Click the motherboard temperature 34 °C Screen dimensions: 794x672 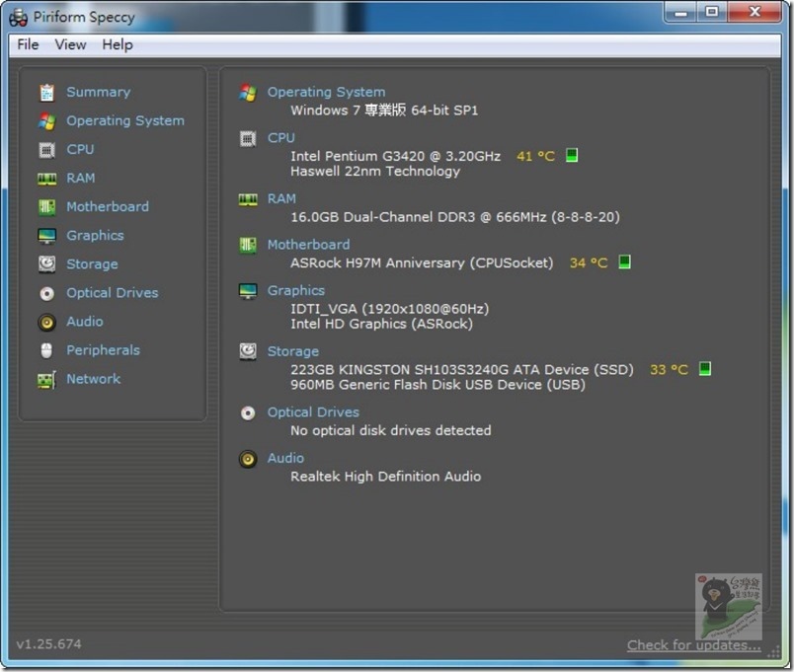pyautogui.click(x=589, y=262)
